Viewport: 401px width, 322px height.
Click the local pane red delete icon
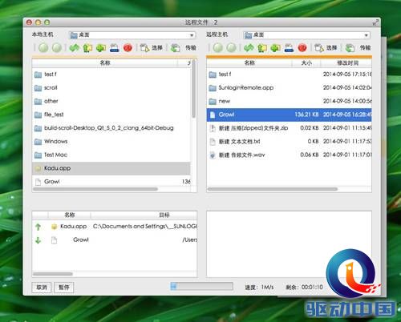pos(128,48)
